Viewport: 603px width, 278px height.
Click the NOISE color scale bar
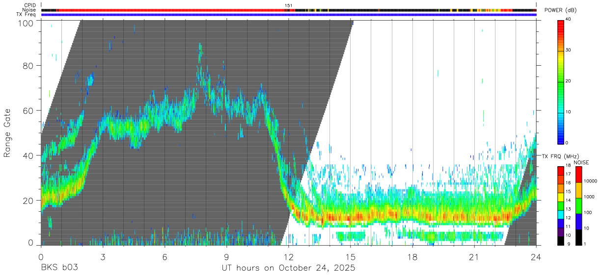[x=579, y=205]
